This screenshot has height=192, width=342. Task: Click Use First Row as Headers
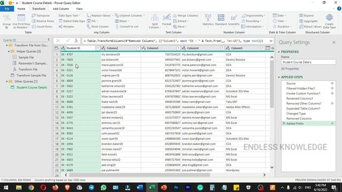click(x=21, y=21)
